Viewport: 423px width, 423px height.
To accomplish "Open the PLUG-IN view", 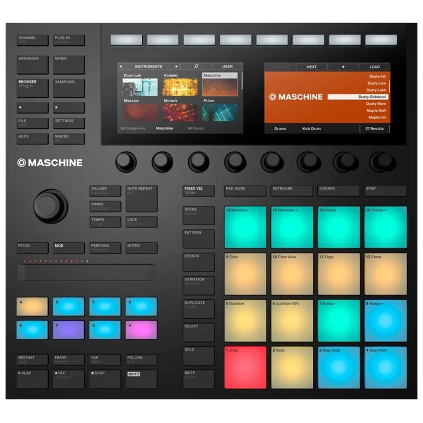I will (x=69, y=40).
